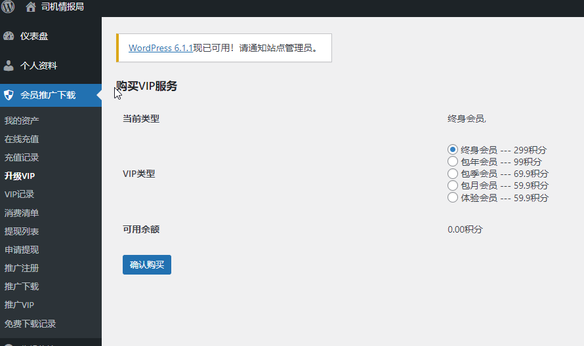The width and height of the screenshot is (584, 346).
Task: Open 在线充值 page
Action: [22, 139]
